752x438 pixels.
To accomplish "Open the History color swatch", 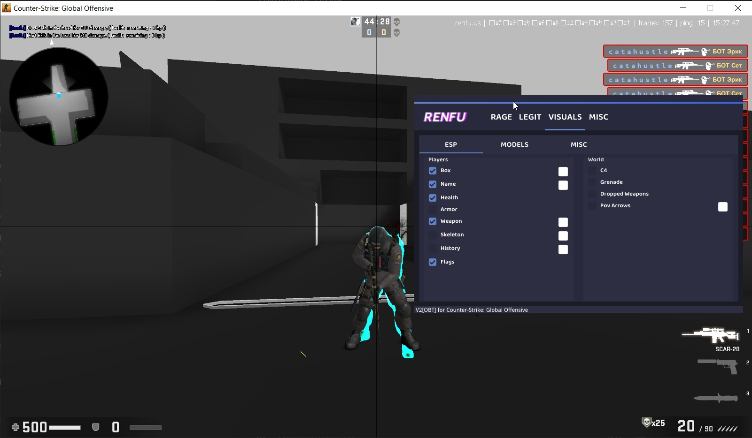I will [563, 249].
